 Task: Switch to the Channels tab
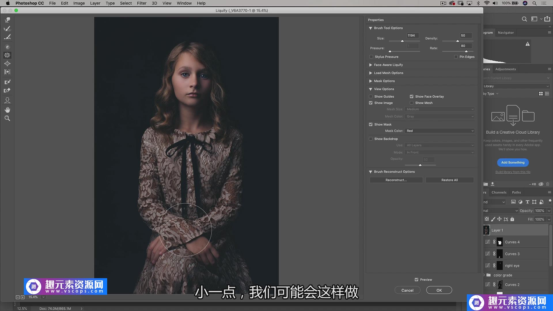click(499, 192)
